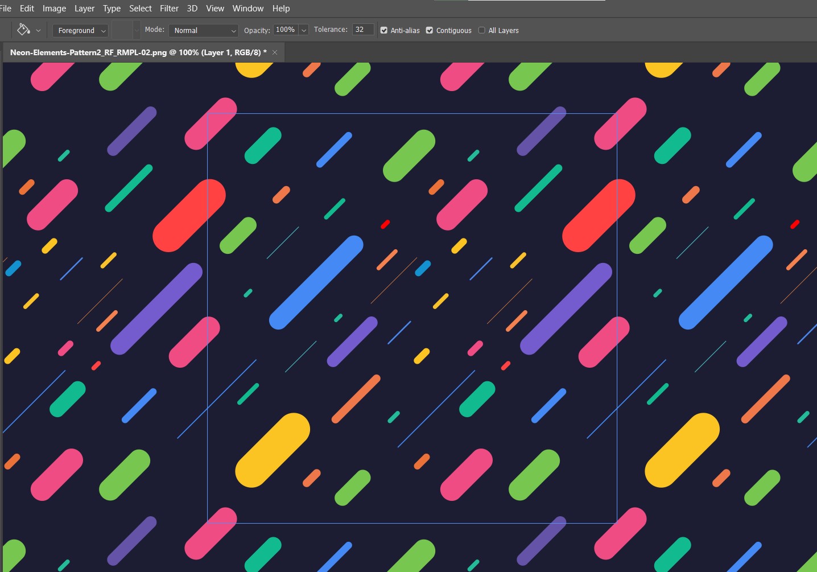The image size is (817, 572).
Task: Open the Help menu
Action: coord(281,9)
